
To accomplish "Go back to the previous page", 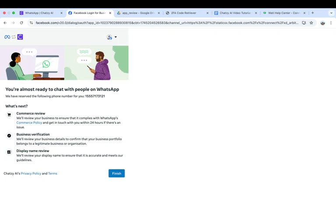I will (5, 23).
